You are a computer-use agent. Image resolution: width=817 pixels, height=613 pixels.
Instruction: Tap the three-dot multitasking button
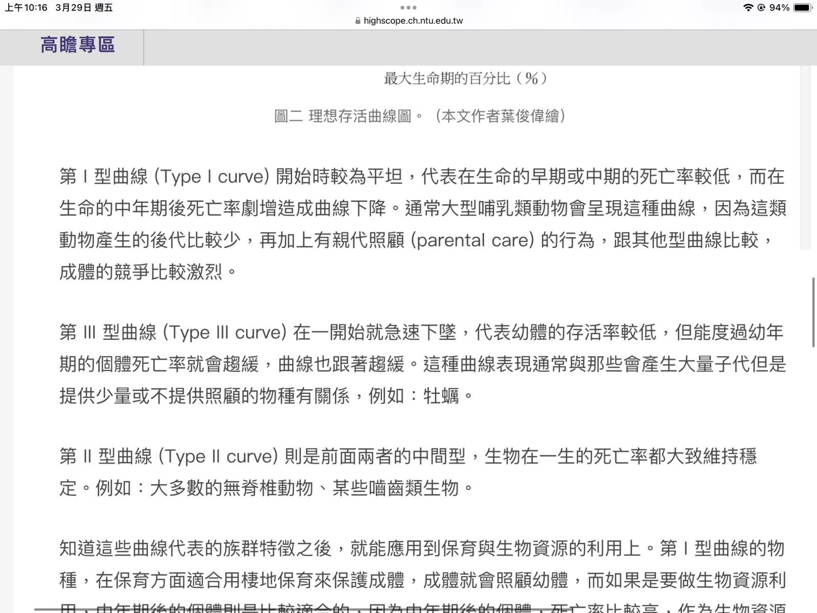[408, 8]
